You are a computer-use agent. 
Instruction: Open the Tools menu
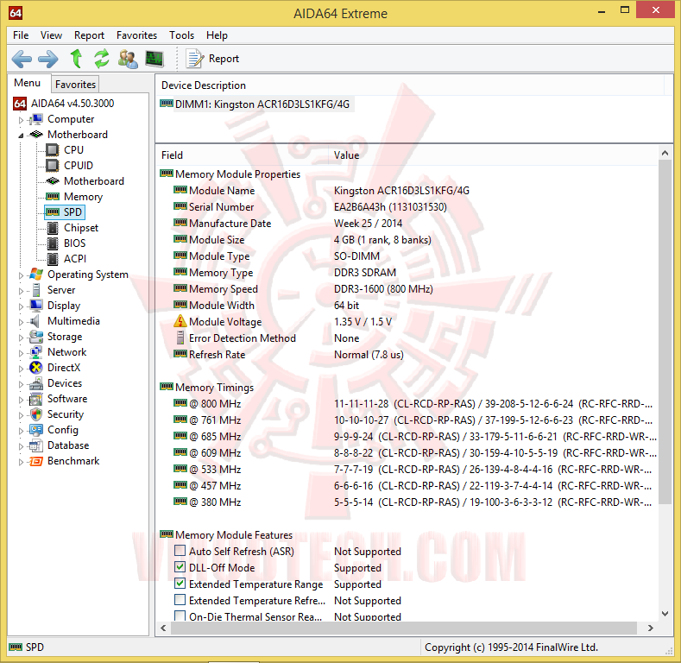click(x=181, y=35)
